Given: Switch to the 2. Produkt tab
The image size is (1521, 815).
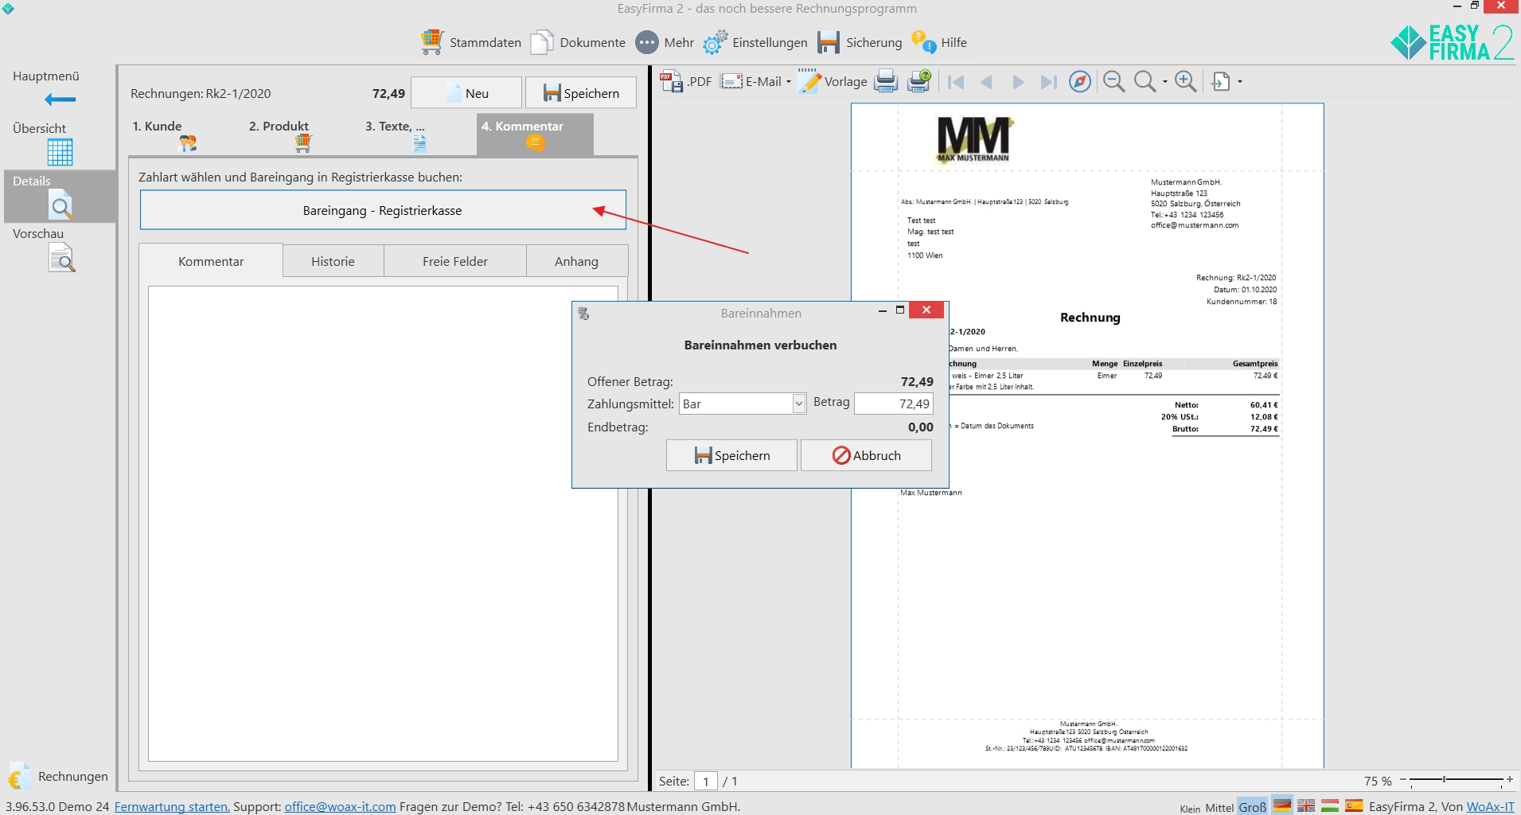Looking at the screenshot, I should pos(302,134).
